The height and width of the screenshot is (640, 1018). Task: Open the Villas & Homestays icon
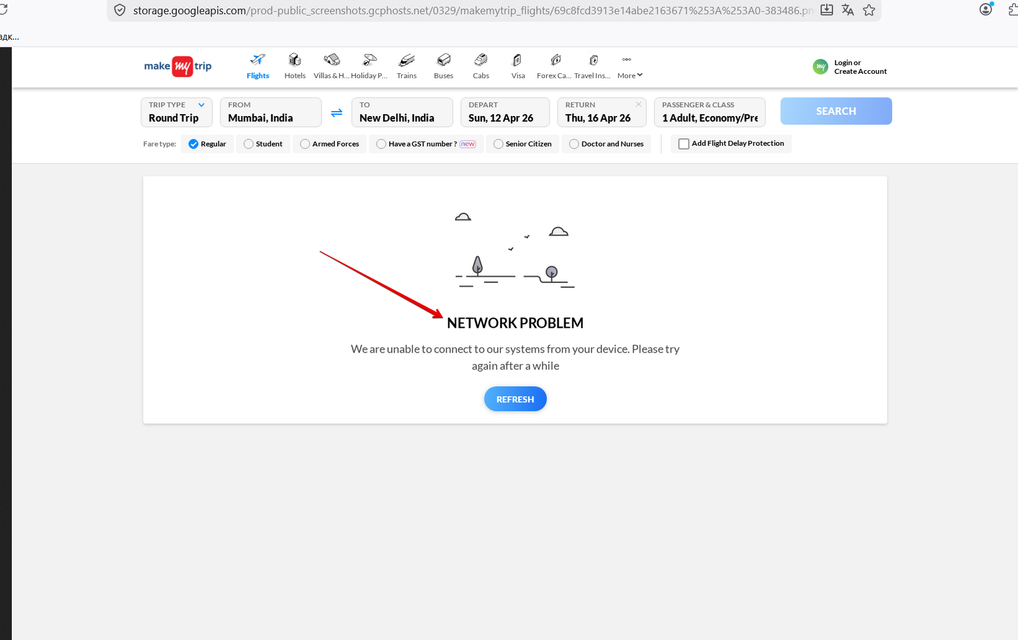[331, 60]
